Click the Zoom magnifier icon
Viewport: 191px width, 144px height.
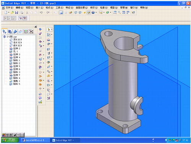[119, 13]
